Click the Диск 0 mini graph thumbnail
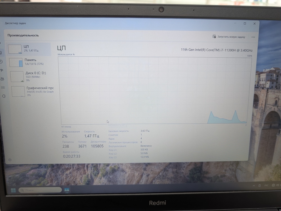Viewport: 281px width, 211px height. point(17,76)
